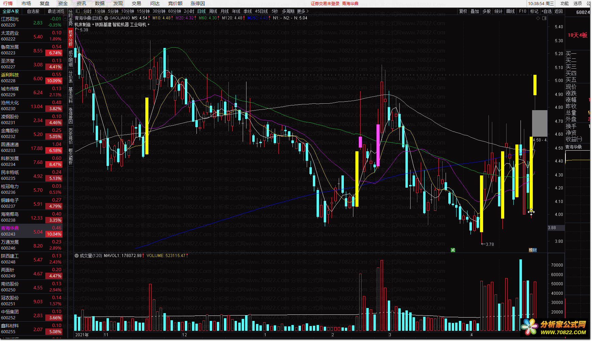
Task: Select 鑫科材料 600255 in the stock list
Action: click(x=31, y=329)
